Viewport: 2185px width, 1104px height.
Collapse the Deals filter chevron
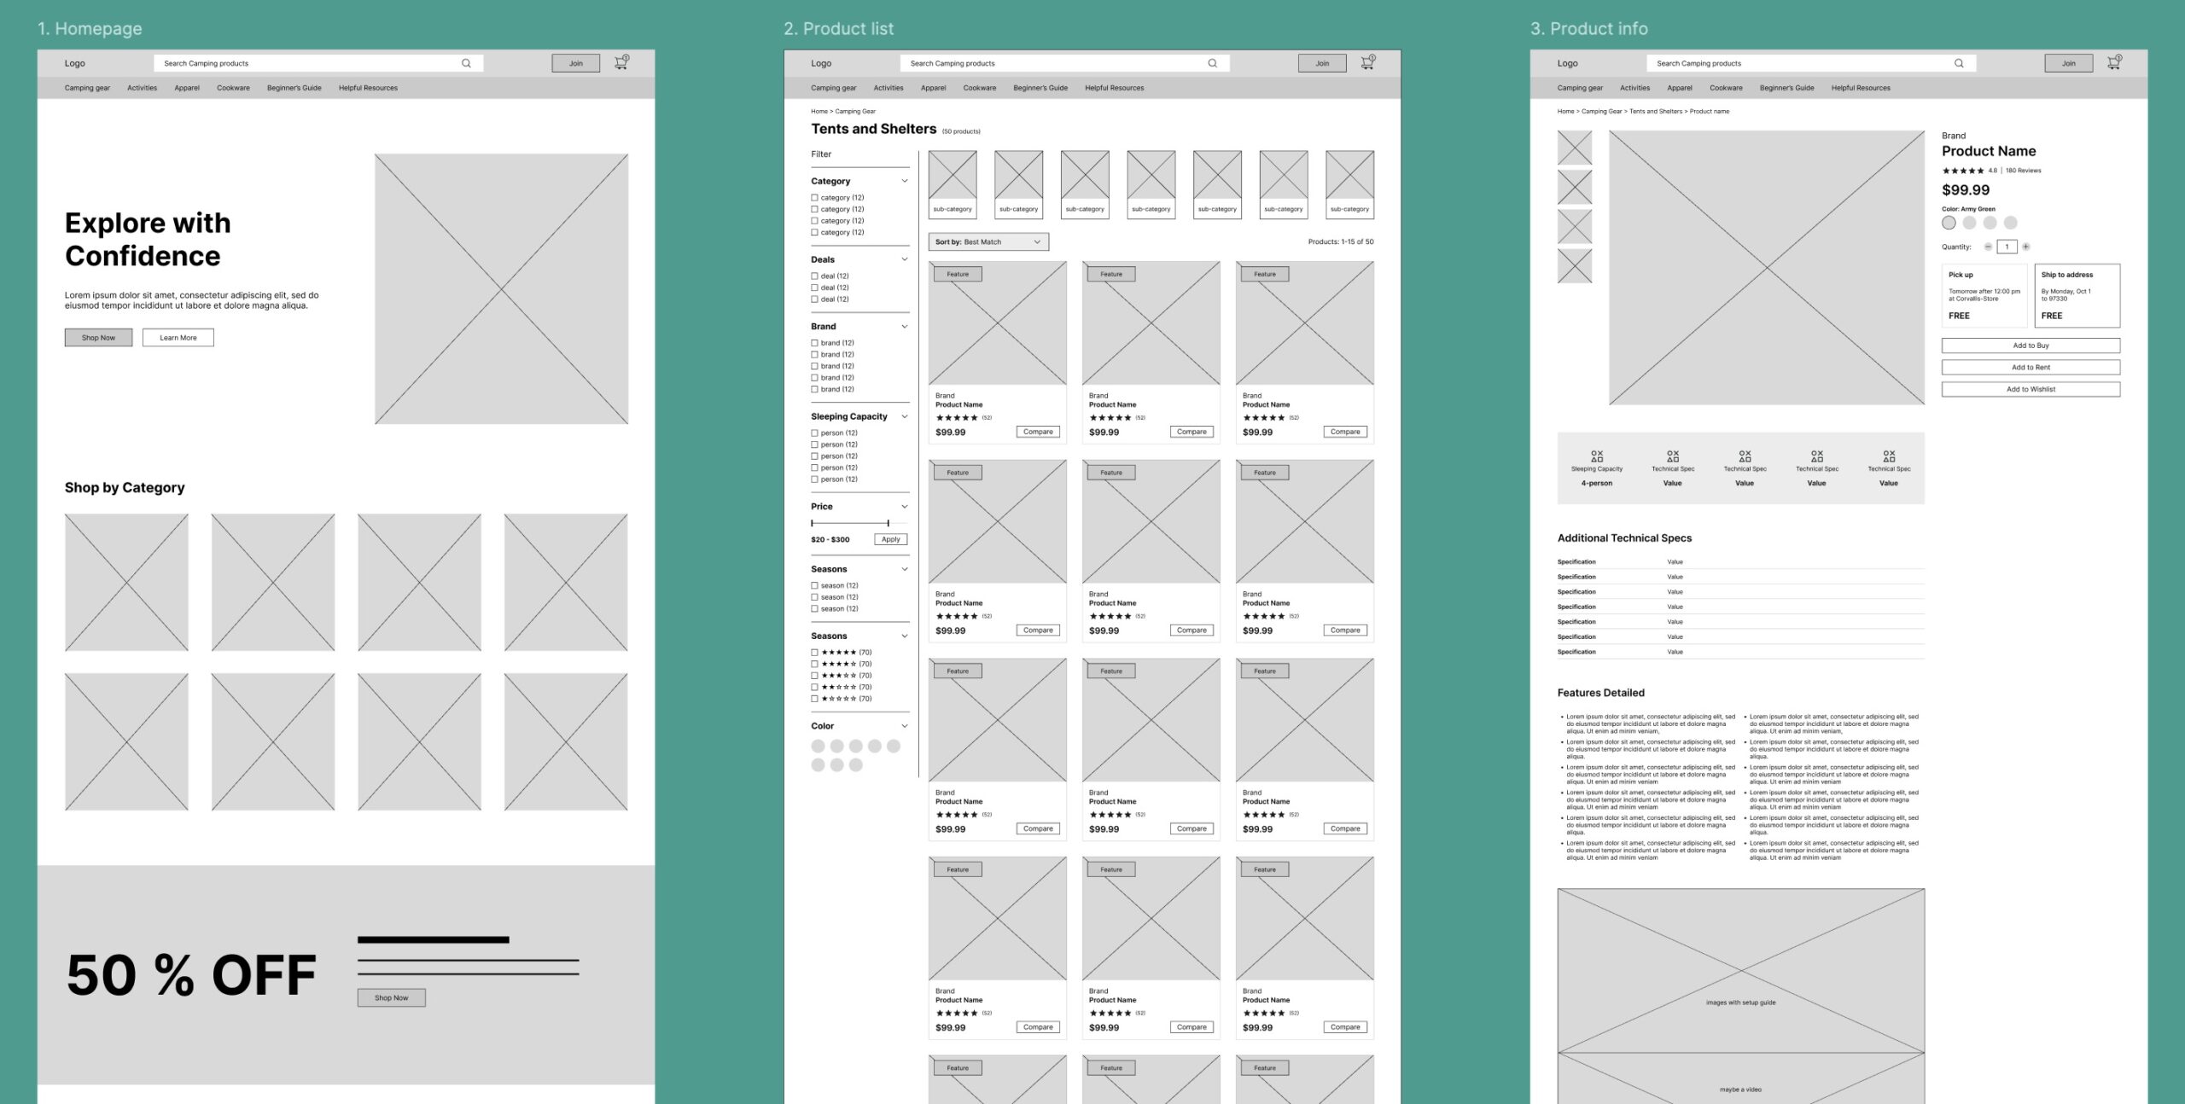905,259
